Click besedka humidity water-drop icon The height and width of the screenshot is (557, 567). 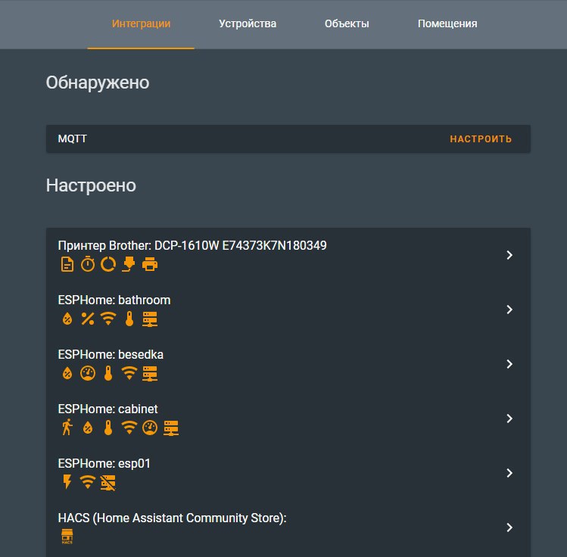[x=67, y=373]
